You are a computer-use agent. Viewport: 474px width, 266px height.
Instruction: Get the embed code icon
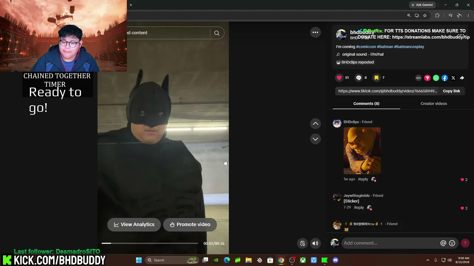coord(418,78)
